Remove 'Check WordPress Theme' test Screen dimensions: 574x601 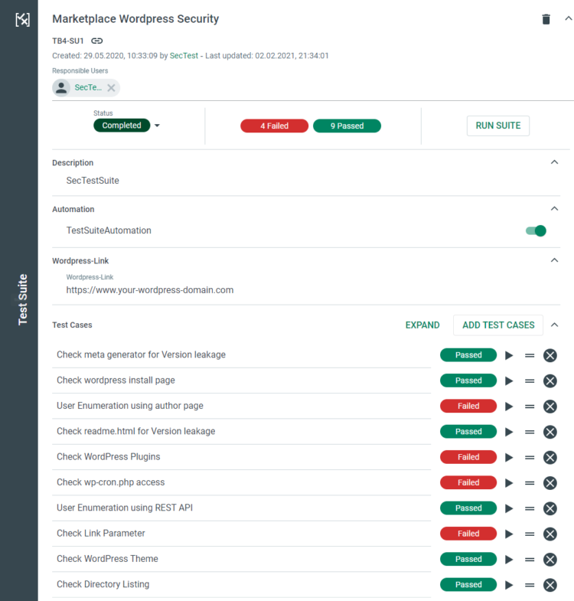click(x=550, y=560)
